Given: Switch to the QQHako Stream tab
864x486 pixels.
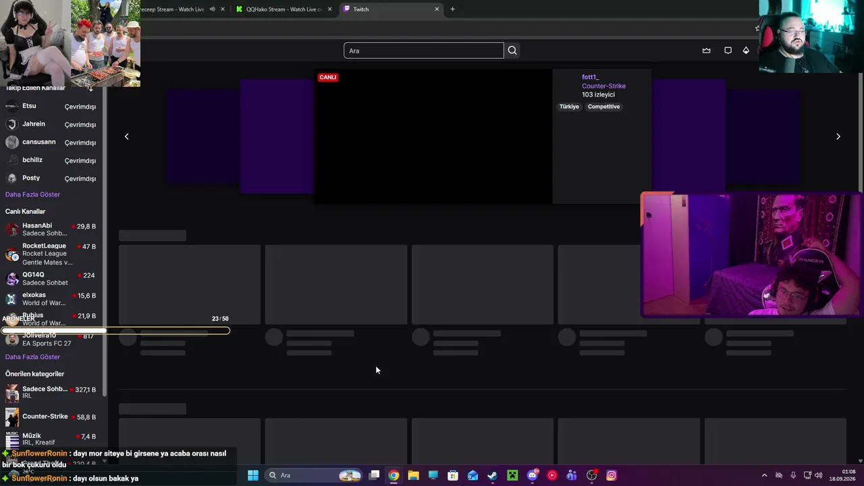Looking at the screenshot, I should pyautogui.click(x=283, y=9).
